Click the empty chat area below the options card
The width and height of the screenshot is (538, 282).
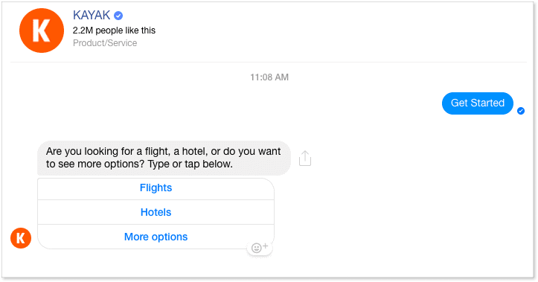(269, 264)
